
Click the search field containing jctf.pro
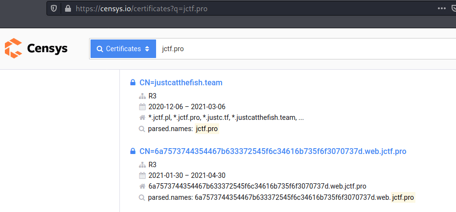294,49
